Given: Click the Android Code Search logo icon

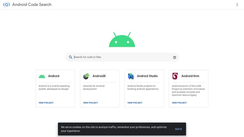Looking at the screenshot, I should coord(6,5).
